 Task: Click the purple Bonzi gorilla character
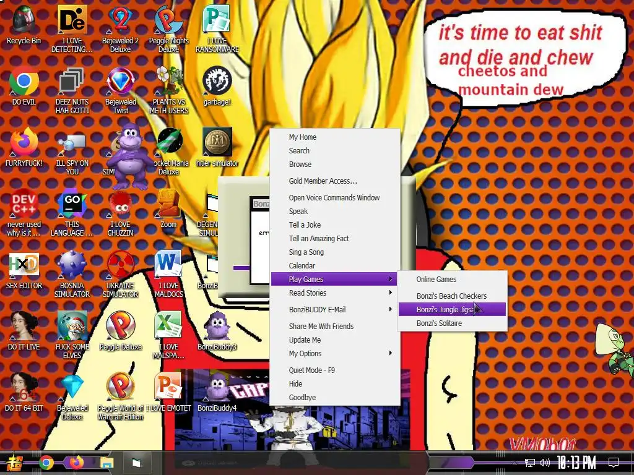tap(130, 158)
